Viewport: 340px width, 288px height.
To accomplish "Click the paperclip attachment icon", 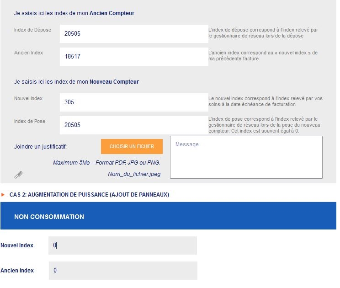I will tap(19, 175).
